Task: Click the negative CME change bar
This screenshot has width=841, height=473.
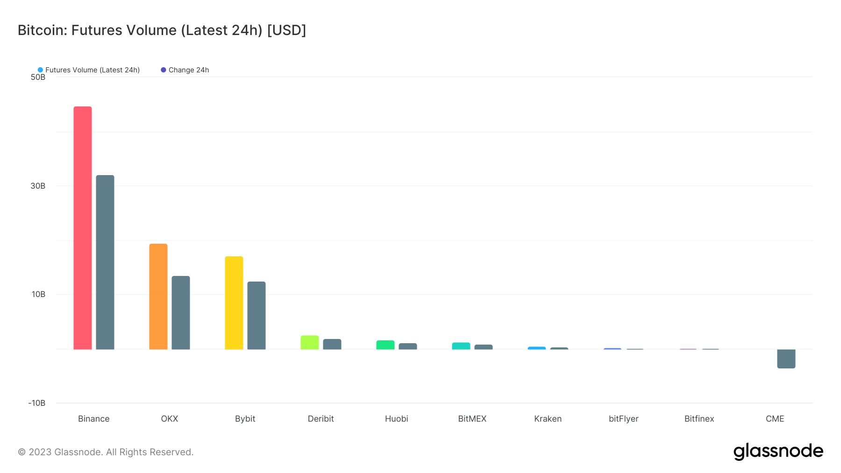Action: point(786,359)
